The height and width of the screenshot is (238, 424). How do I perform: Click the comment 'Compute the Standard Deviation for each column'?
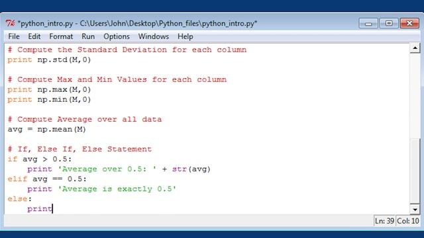click(127, 50)
